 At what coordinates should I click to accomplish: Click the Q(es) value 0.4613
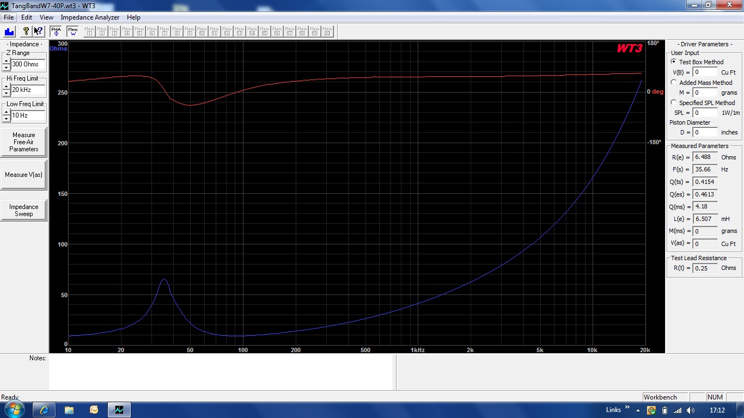[x=705, y=194]
